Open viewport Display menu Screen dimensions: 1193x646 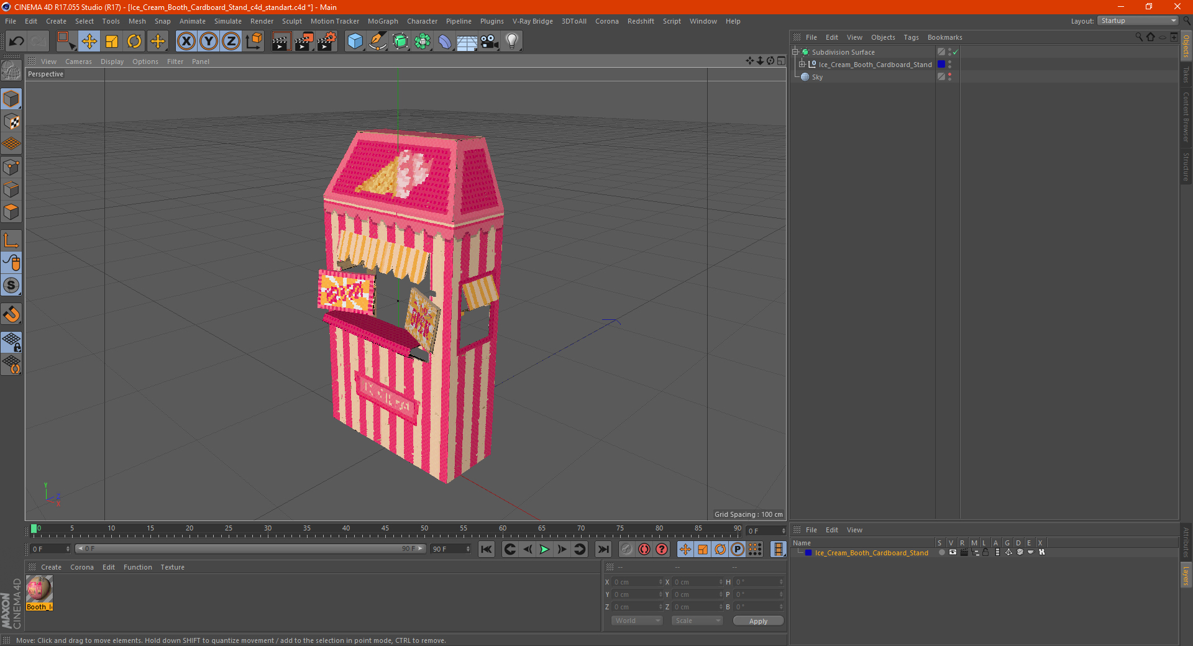(112, 61)
